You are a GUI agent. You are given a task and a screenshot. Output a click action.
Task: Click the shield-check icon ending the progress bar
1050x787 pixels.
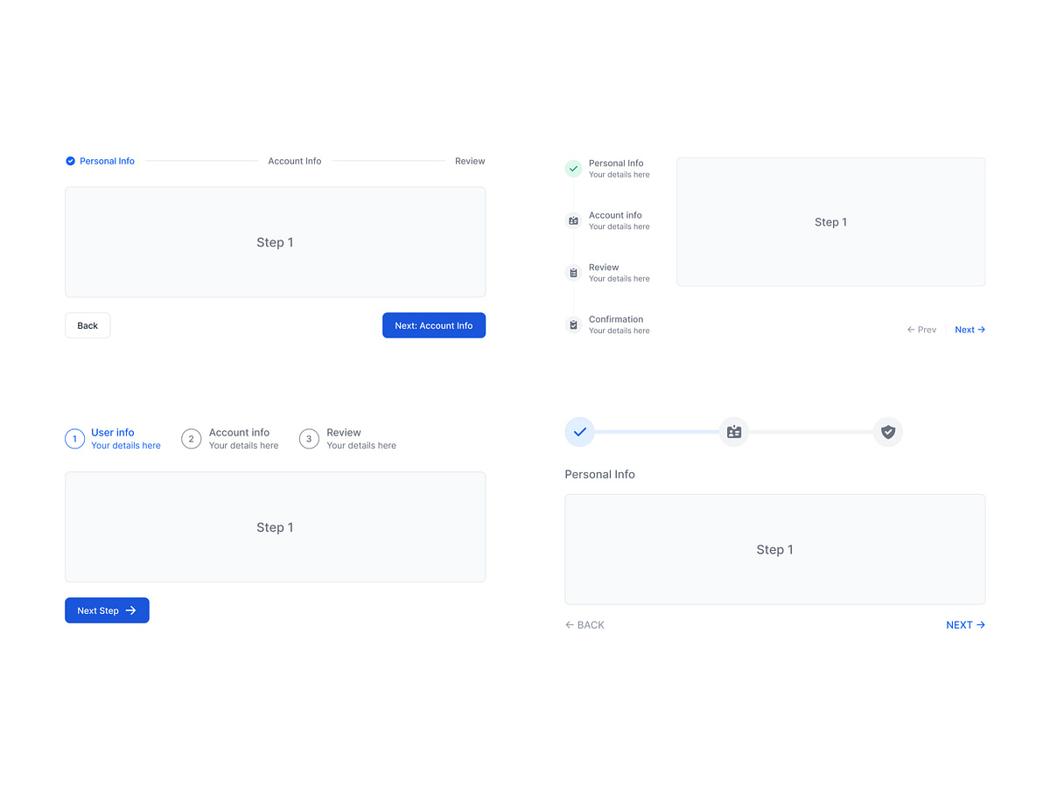pos(888,431)
